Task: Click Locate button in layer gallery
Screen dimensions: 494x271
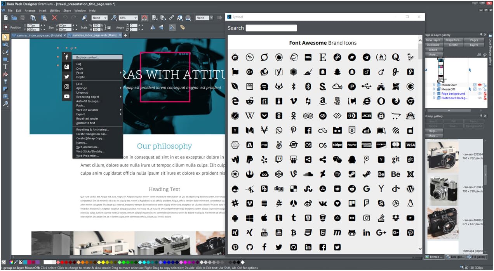Action: pos(433,50)
